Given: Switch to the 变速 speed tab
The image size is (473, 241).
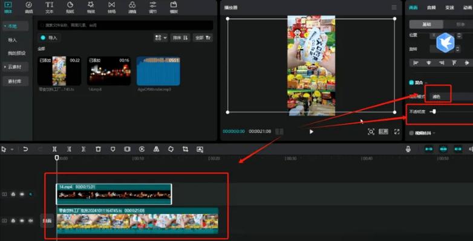Looking at the screenshot, I should pyautogui.click(x=449, y=7).
